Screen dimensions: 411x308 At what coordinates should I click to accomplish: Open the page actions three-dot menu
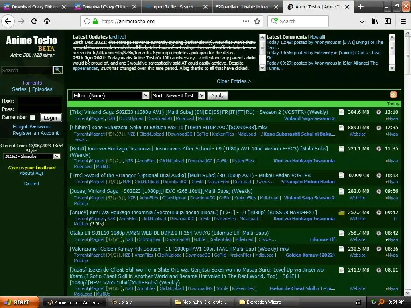click(x=246, y=22)
